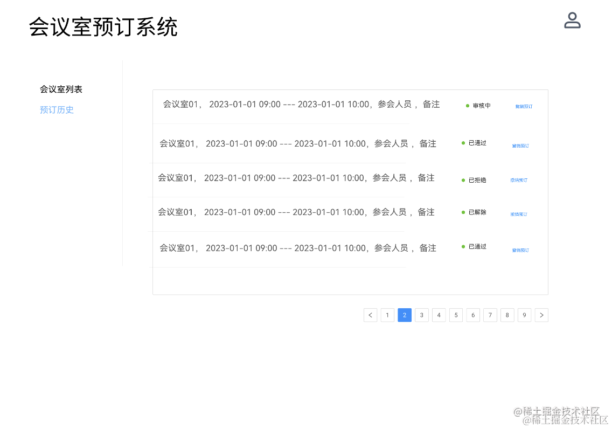This screenshot has width=612, height=429.
Task: Click 撤销预订 for the 已拒绝 booking
Action: (x=519, y=181)
